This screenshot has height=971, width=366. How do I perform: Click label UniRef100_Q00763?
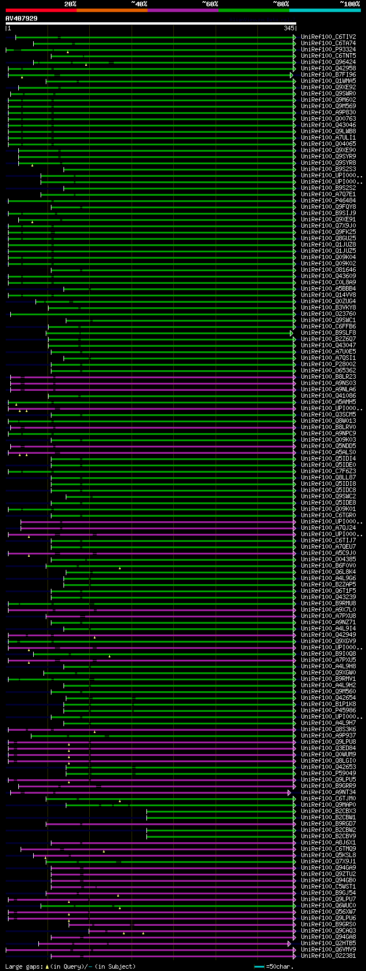tap(328, 118)
